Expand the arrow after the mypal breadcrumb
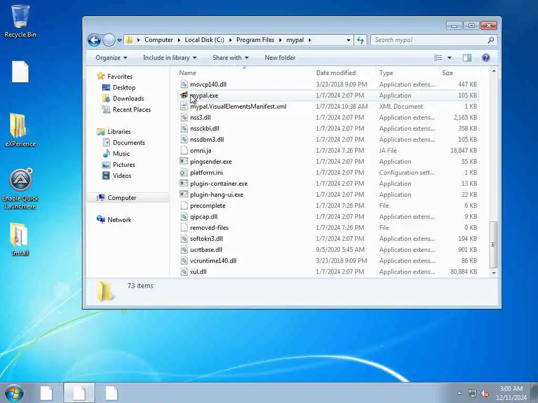The height and width of the screenshot is (403, 538). (x=309, y=40)
